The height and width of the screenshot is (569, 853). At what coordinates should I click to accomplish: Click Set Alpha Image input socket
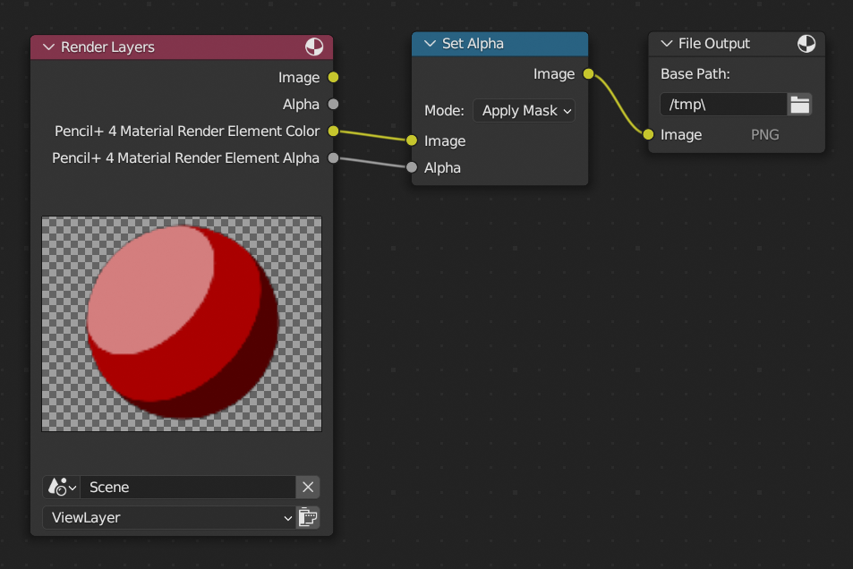(x=412, y=140)
